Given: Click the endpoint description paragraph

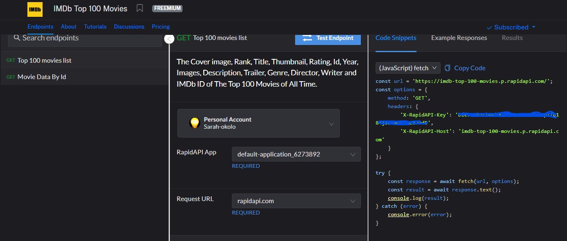Looking at the screenshot, I should click(x=268, y=73).
